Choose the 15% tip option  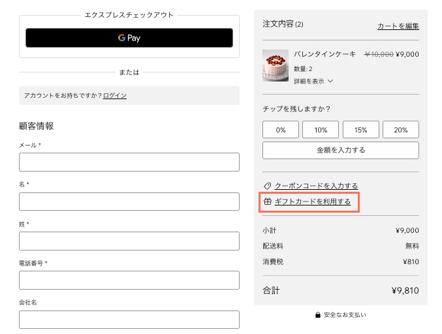click(x=360, y=130)
